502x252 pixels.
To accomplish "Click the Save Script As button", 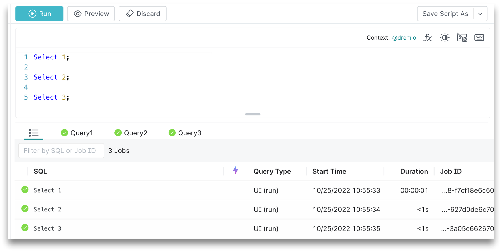I will 445,14.
